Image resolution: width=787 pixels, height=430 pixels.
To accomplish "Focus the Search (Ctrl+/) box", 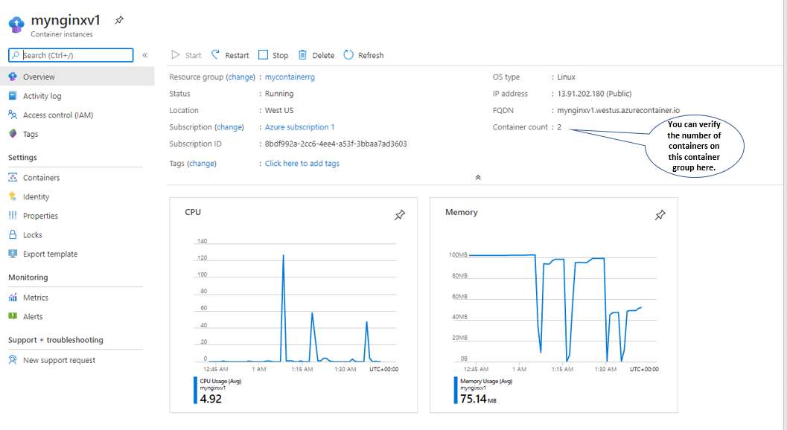I will click(71, 55).
